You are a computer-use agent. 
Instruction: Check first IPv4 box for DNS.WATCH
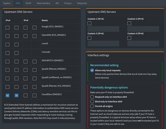(8, 61)
